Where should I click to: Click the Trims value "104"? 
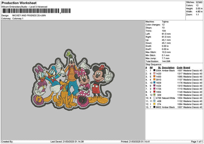point(164,31)
